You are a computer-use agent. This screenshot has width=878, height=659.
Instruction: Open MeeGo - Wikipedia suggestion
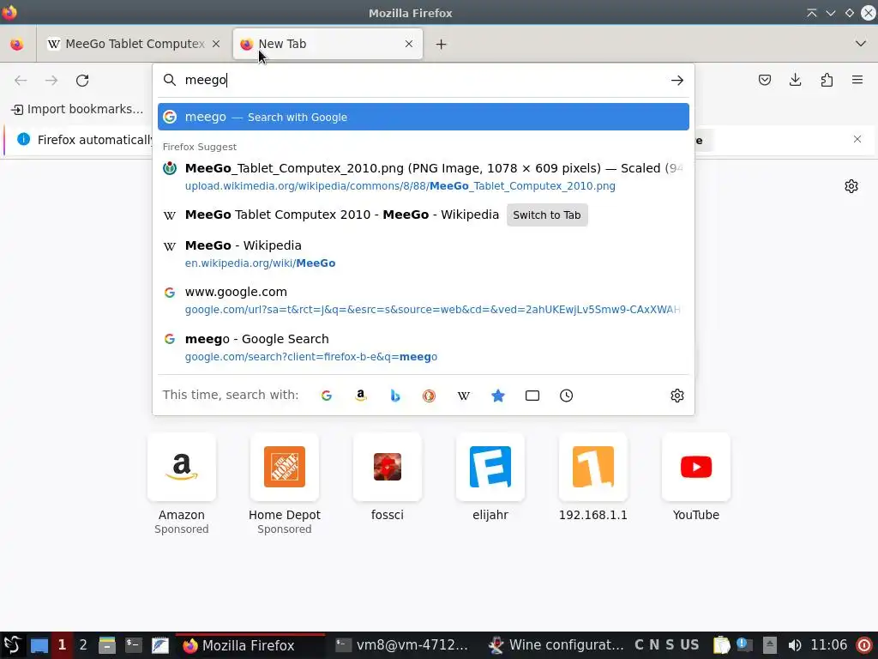point(424,254)
